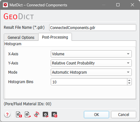The height and width of the screenshot is (122, 140).
Task: Load settings from file (white document arrow icon)
Action: click(x=28, y=114)
